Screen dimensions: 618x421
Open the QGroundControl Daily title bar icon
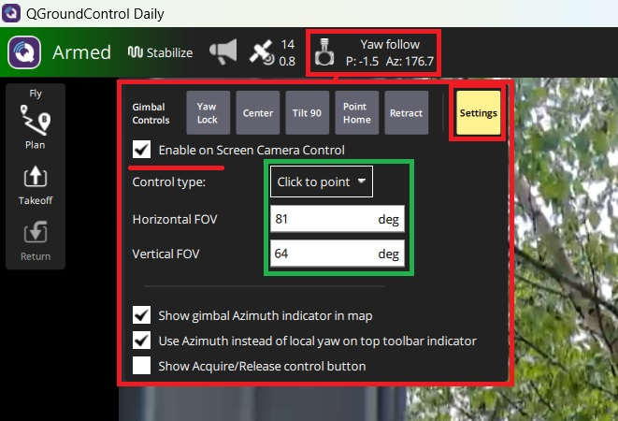(14, 14)
